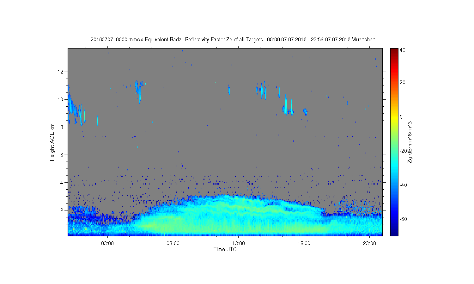Click the plot title mentioning Equivalent Radar Reflectivity Factor

click(x=233, y=40)
